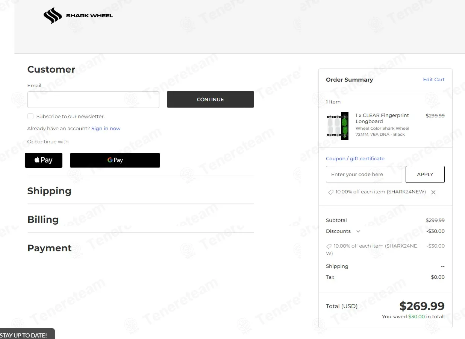This screenshot has height=339, width=465.
Task: Expand the Discounts chevron
Action: pyautogui.click(x=358, y=231)
